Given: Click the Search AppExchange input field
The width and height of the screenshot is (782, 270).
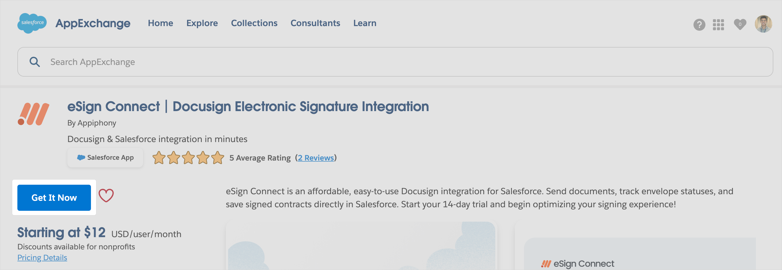Looking at the screenshot, I should (243, 62).
